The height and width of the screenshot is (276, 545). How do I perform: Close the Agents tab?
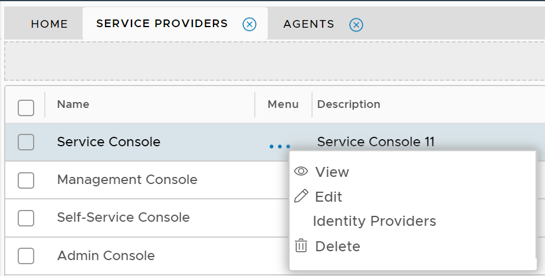tap(356, 25)
